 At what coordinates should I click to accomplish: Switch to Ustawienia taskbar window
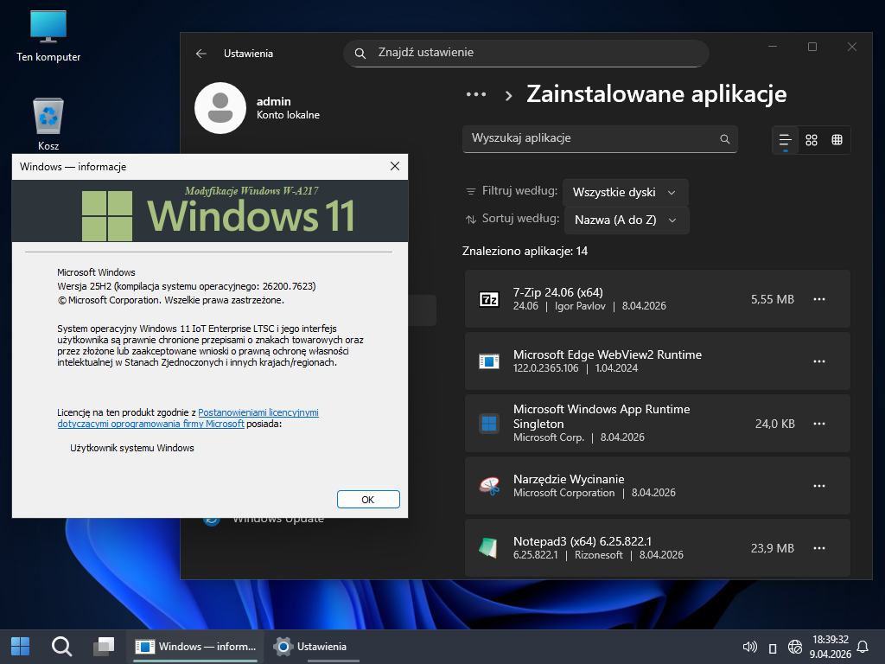pyautogui.click(x=311, y=646)
